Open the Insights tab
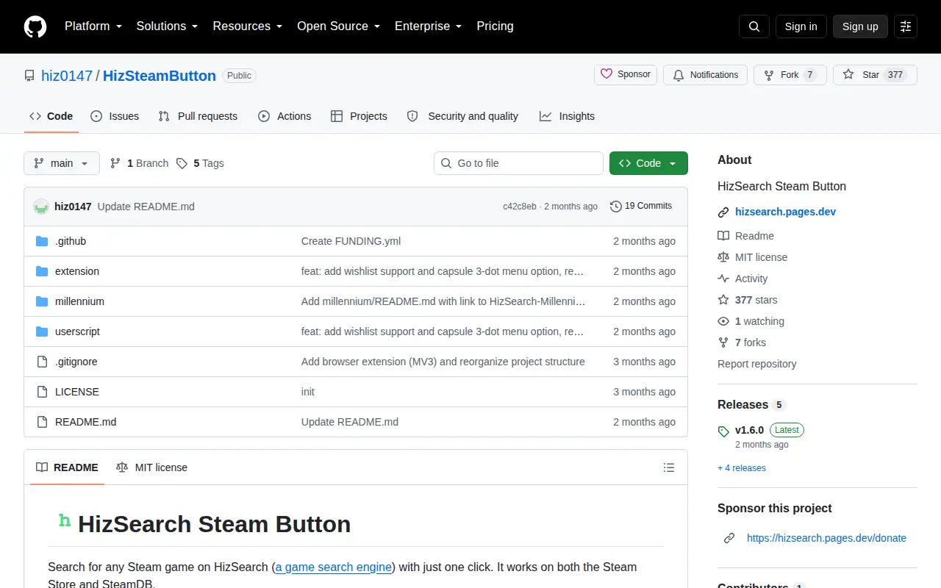The image size is (941, 588). point(567,116)
